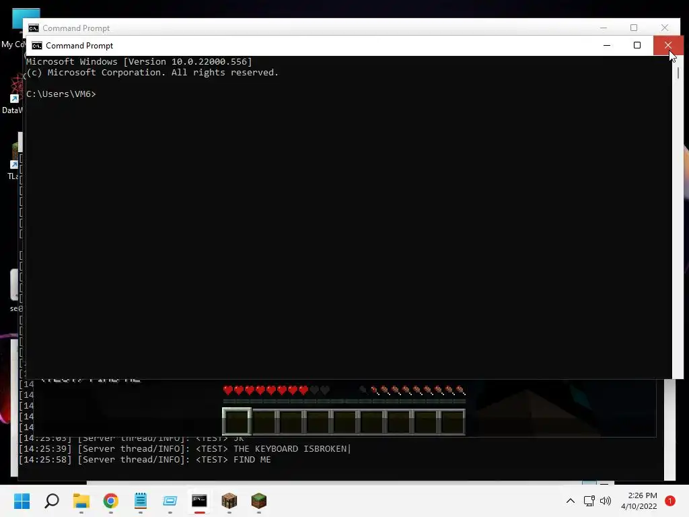Minimize the front Command Prompt window
Screen dimensions: 689x517
click(607, 45)
